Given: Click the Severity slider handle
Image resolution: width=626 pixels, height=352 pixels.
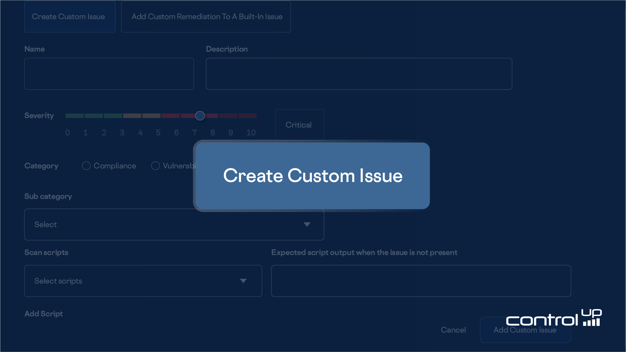Looking at the screenshot, I should click(200, 116).
